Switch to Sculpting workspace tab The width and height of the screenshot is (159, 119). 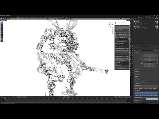point(26,17)
